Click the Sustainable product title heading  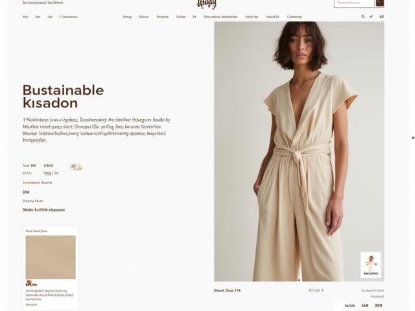click(64, 97)
